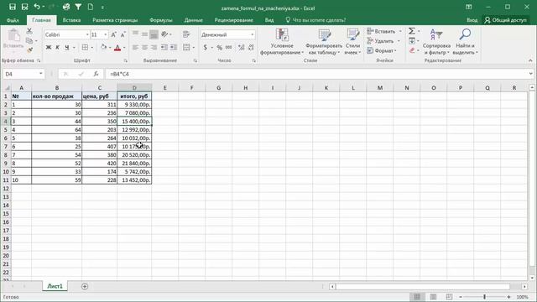Click the Удалить cells button

tap(381, 41)
